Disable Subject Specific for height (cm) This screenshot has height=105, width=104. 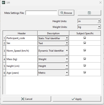tap(85, 66)
